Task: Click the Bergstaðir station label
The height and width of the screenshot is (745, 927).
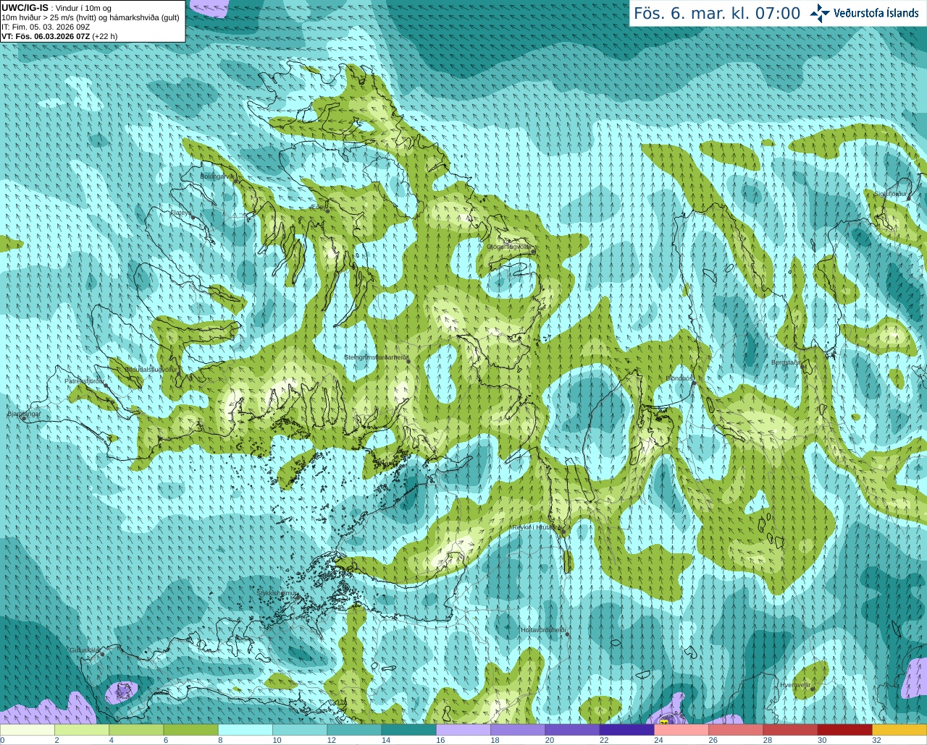Action: [785, 362]
